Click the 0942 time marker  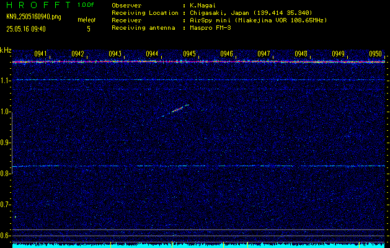tap(78, 54)
